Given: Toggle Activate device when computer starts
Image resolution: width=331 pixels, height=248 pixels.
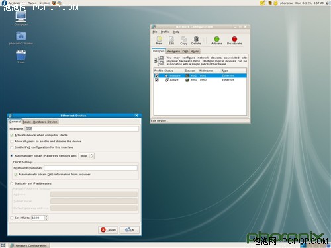Looking at the screenshot, I should (x=12, y=135).
